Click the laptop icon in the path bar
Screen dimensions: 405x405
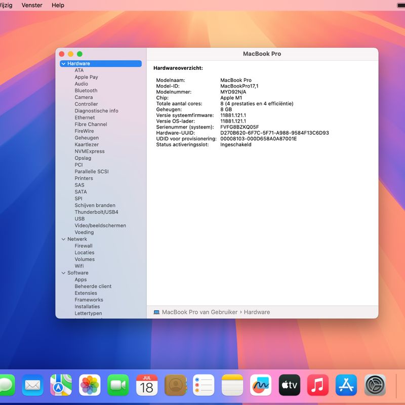click(x=156, y=312)
